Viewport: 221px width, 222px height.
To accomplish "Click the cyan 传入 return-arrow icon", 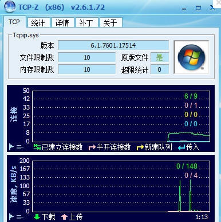I will pos(181,147).
